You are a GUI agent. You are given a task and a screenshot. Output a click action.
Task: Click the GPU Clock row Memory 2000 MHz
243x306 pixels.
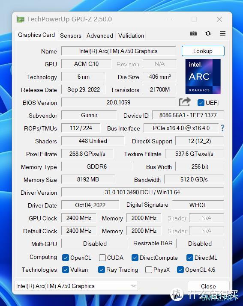[x=144, y=218]
